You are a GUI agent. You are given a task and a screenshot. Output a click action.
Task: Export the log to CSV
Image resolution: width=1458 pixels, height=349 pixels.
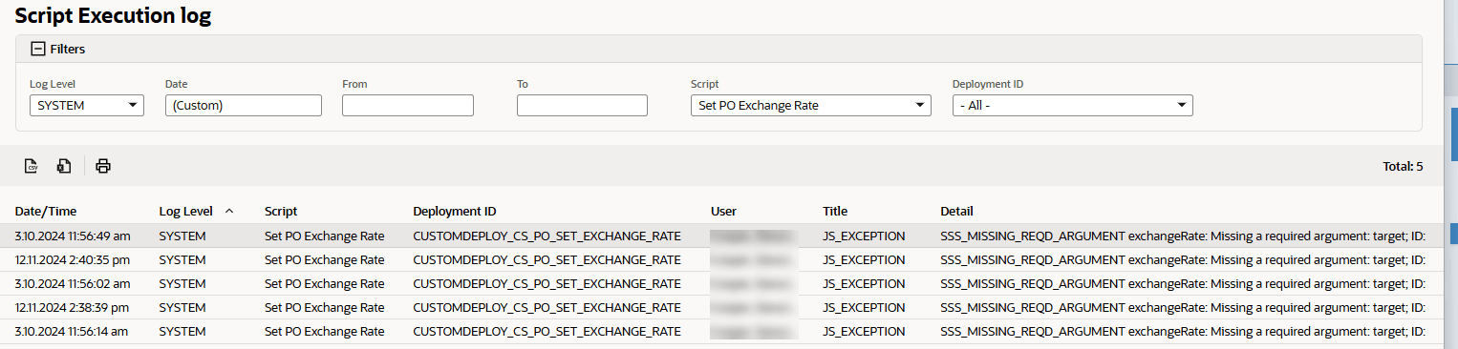32,166
